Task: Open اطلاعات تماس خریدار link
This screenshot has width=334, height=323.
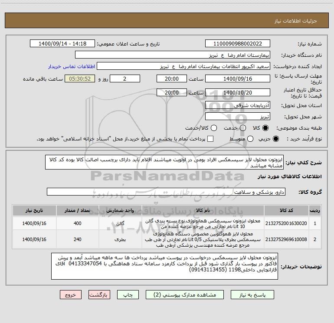Action: click(72, 66)
